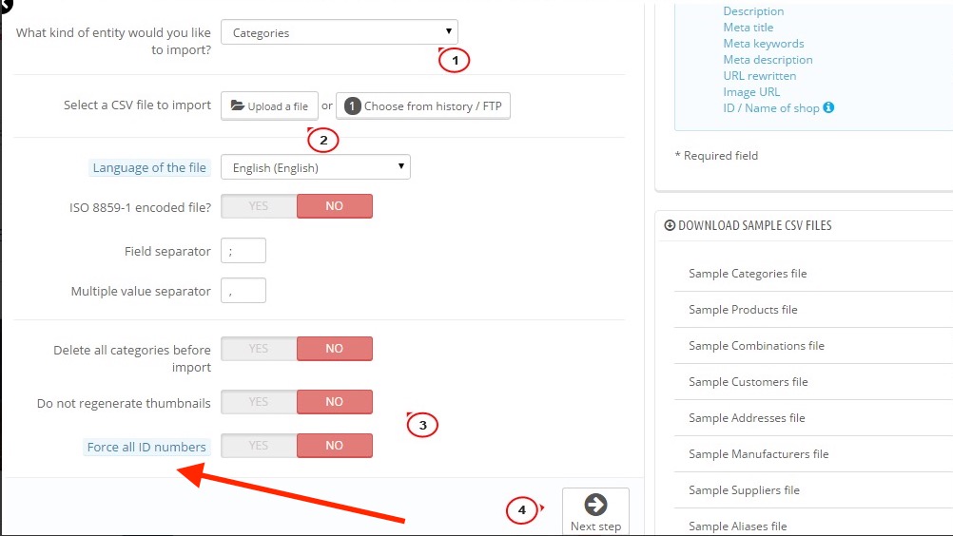
Task: Click inside the Field separator input
Action: (x=243, y=251)
